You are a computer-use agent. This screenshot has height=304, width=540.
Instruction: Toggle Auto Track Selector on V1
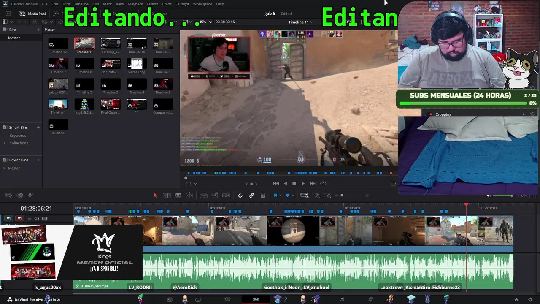tap(37, 219)
